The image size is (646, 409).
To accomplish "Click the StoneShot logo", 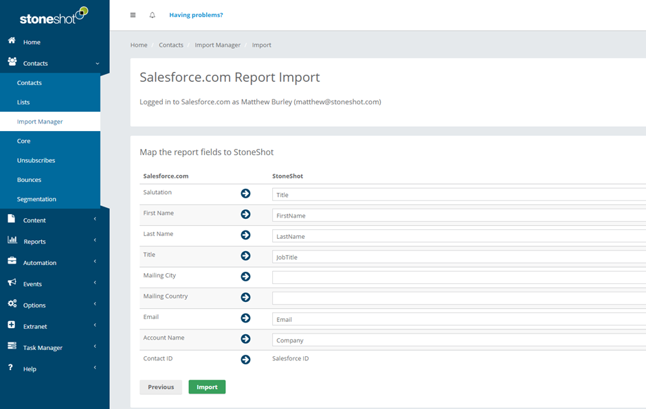I will click(x=54, y=16).
